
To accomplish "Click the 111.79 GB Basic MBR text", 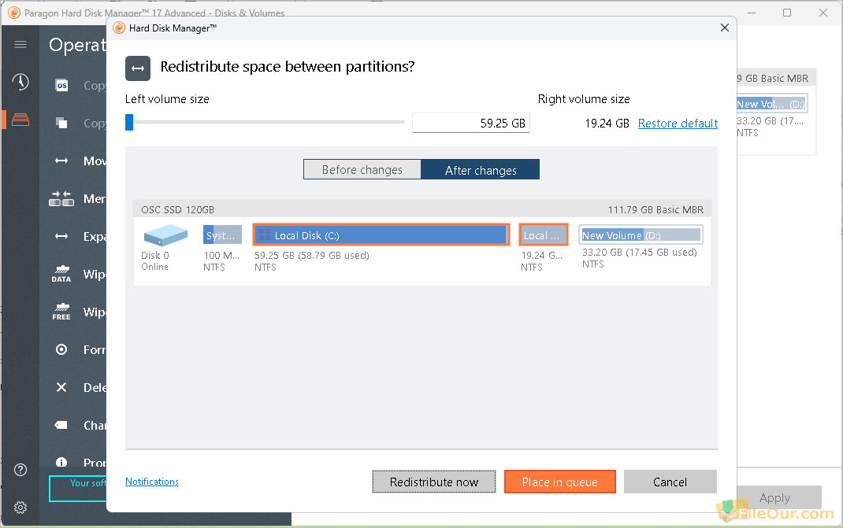I will pyautogui.click(x=655, y=209).
